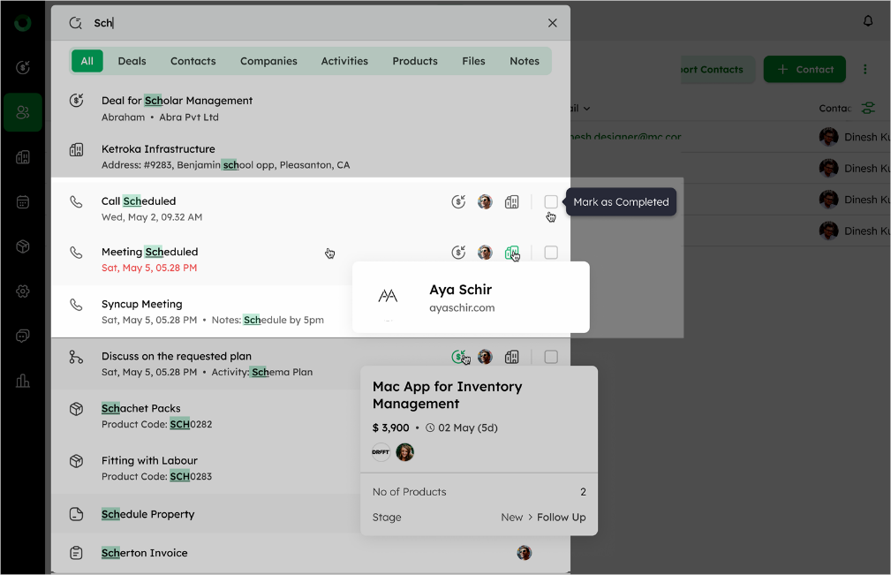
Task: Open Settings gear in sidebar
Action: coord(23,291)
